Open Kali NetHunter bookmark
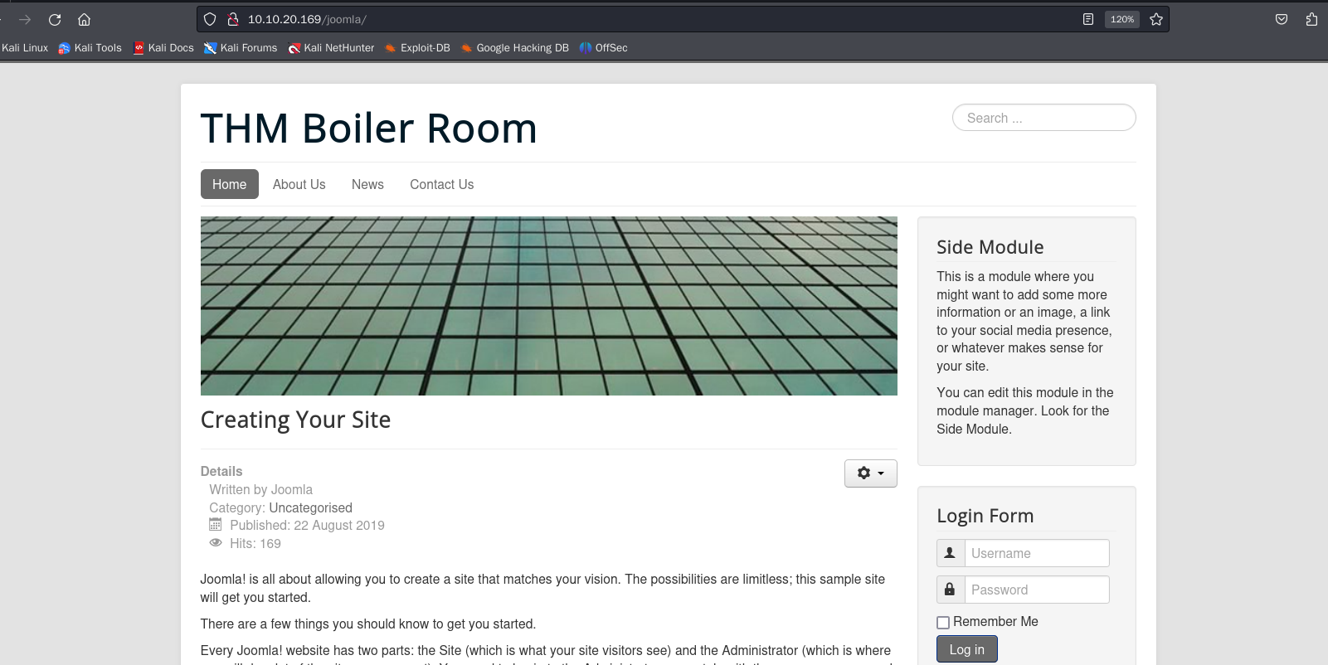 click(331, 48)
